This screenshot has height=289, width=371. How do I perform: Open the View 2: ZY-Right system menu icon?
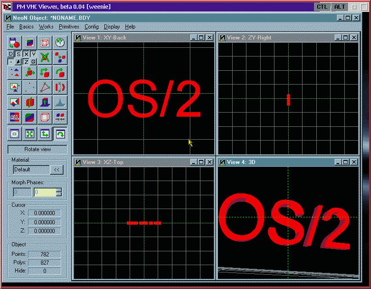(223, 38)
